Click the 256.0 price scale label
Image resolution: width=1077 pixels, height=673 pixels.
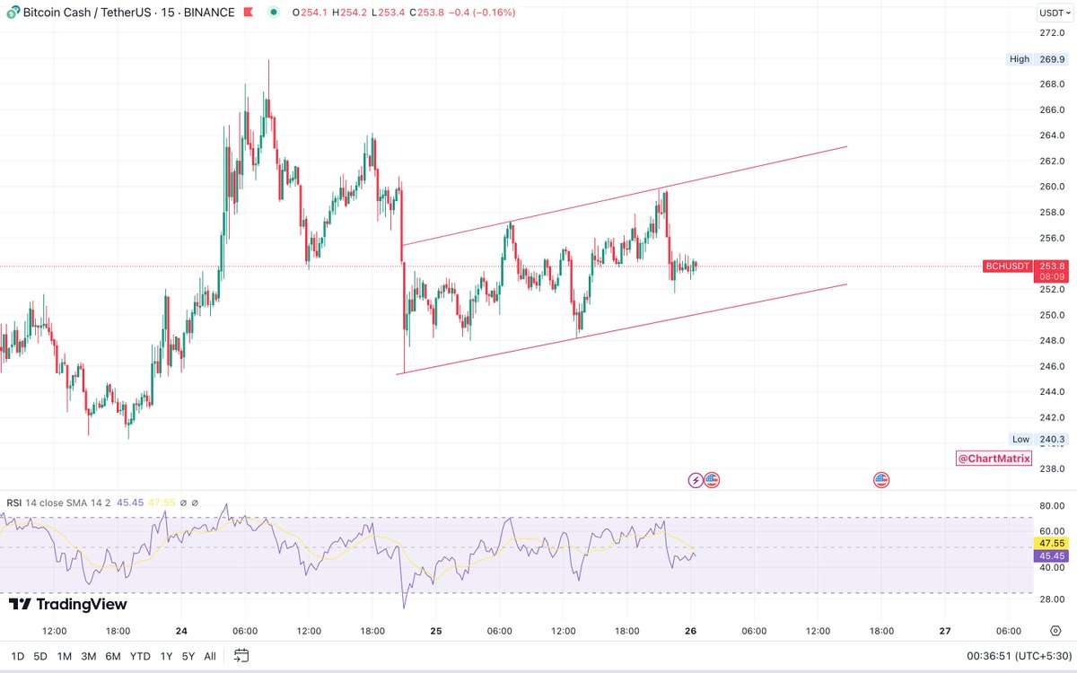[x=1052, y=238]
